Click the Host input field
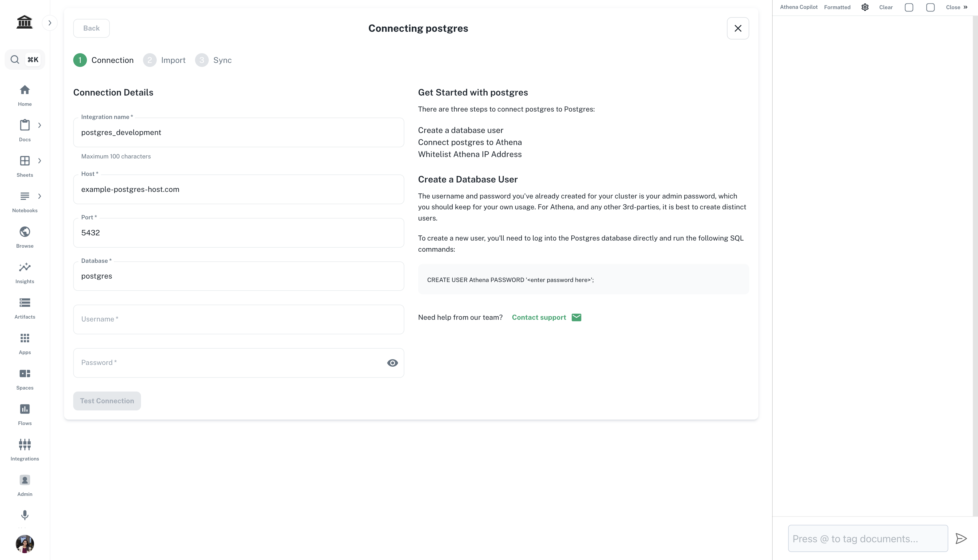The height and width of the screenshot is (560, 978). [238, 189]
